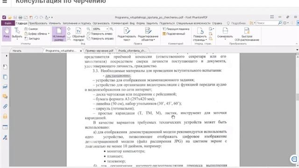
Task: Run Quick OCR (Быстрое OCR распознавание)
Action: 247,34
